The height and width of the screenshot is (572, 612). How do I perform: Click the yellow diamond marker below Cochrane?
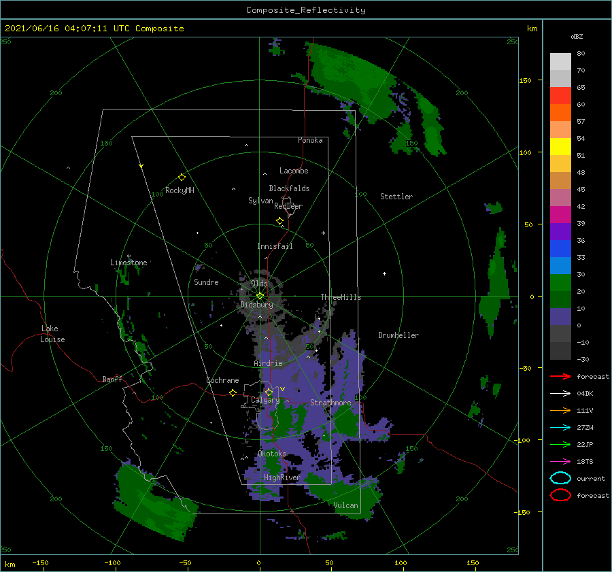point(233,393)
